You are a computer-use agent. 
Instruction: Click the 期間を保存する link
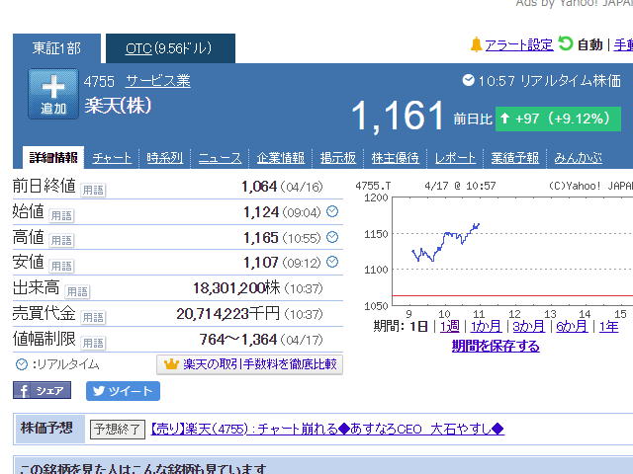tap(496, 346)
